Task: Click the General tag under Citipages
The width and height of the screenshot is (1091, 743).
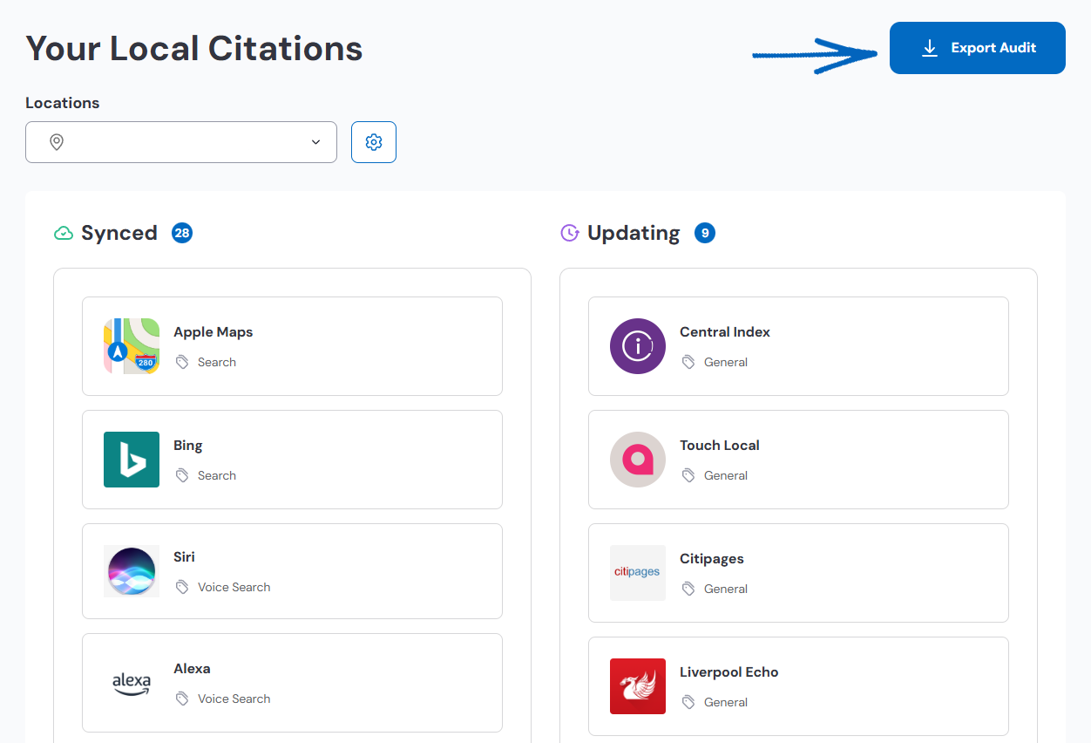Action: coord(726,589)
